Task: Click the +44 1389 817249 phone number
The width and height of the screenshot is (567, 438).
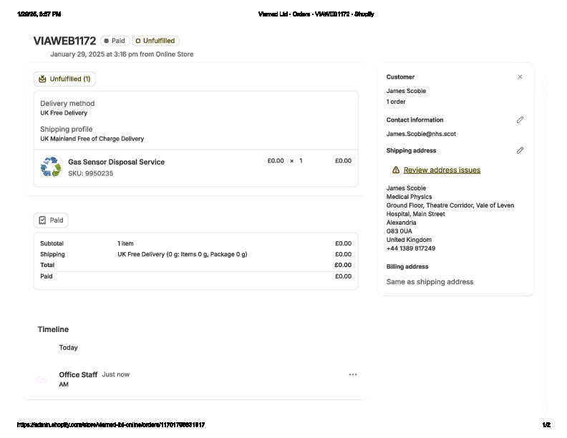Action: pos(411,248)
